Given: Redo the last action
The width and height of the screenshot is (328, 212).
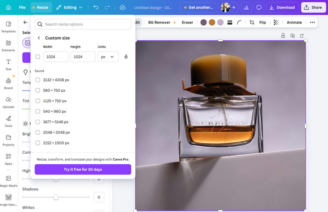Looking at the screenshot, I should 107,8.
